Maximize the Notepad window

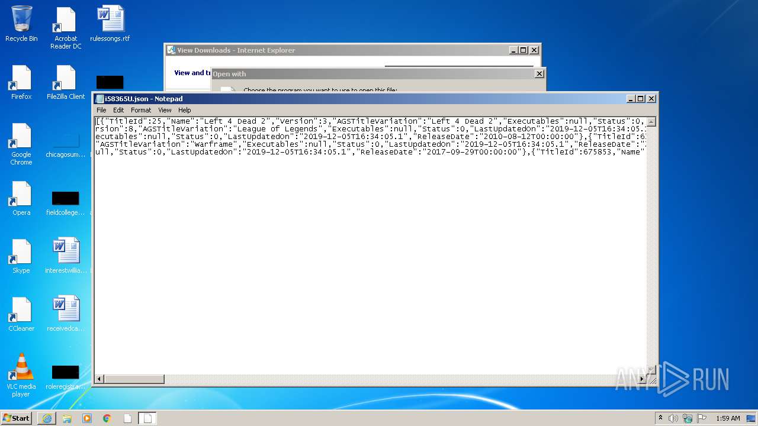(x=641, y=99)
